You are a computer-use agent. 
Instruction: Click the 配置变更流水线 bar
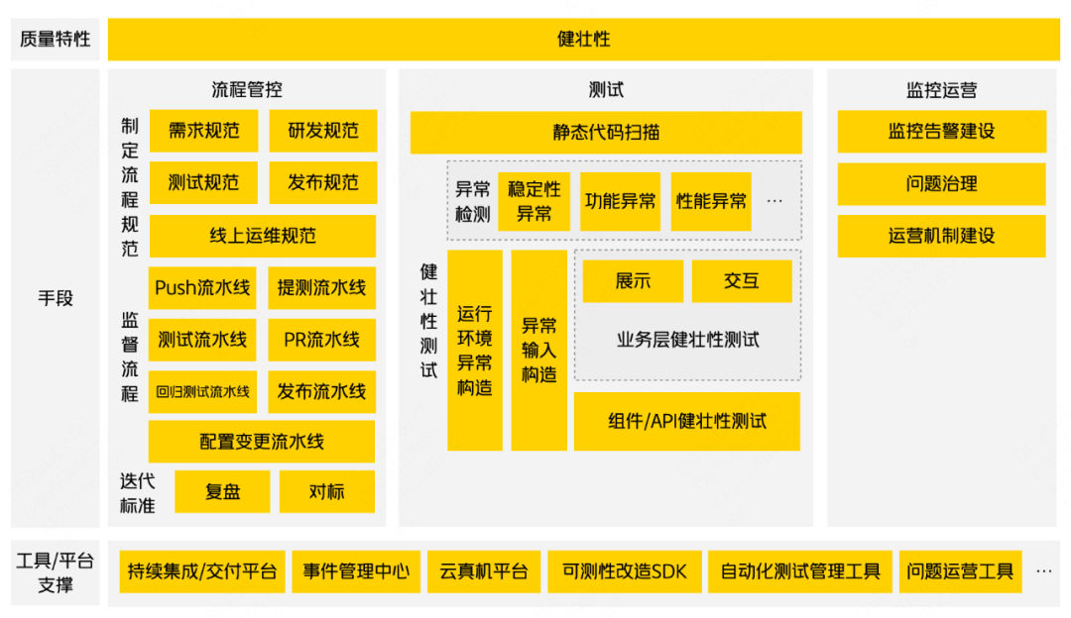[x=262, y=442]
